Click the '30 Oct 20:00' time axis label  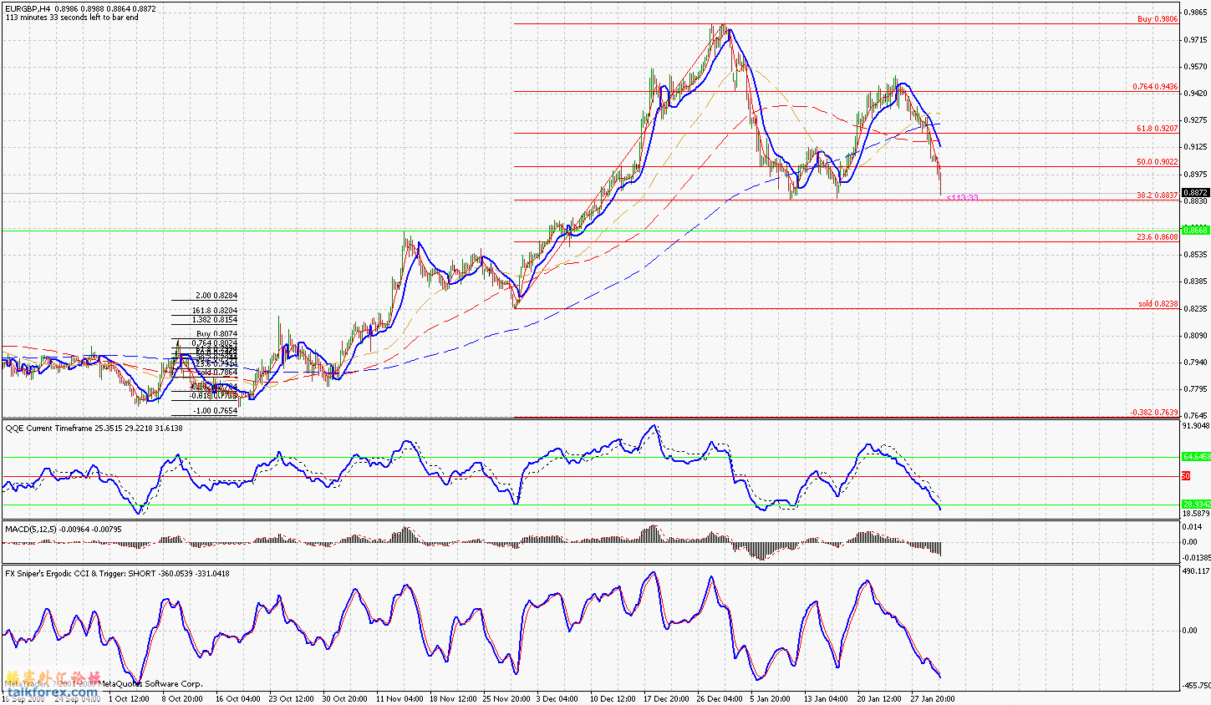coord(343,698)
